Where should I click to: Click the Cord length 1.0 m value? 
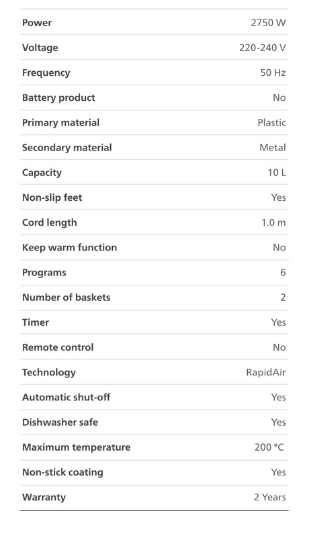(274, 222)
